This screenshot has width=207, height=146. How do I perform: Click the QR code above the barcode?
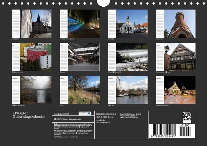187,116
